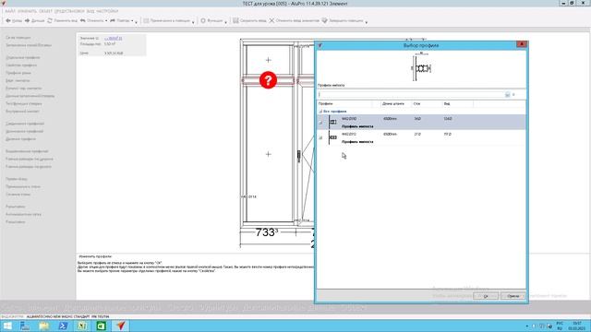Expand the Отменить undo dropdown arrow
The height and width of the screenshot is (332, 591).
106,21
